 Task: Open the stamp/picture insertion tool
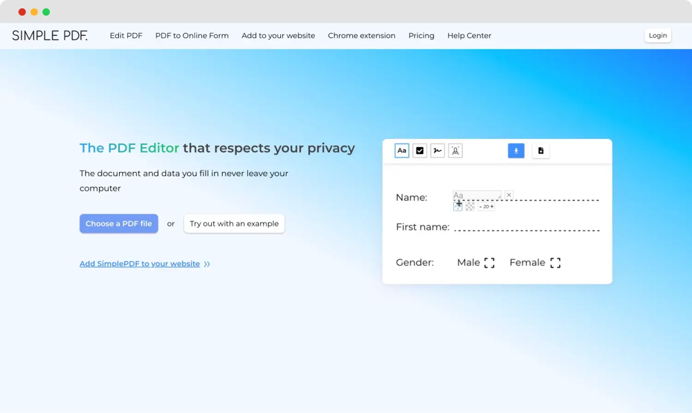[x=455, y=151]
